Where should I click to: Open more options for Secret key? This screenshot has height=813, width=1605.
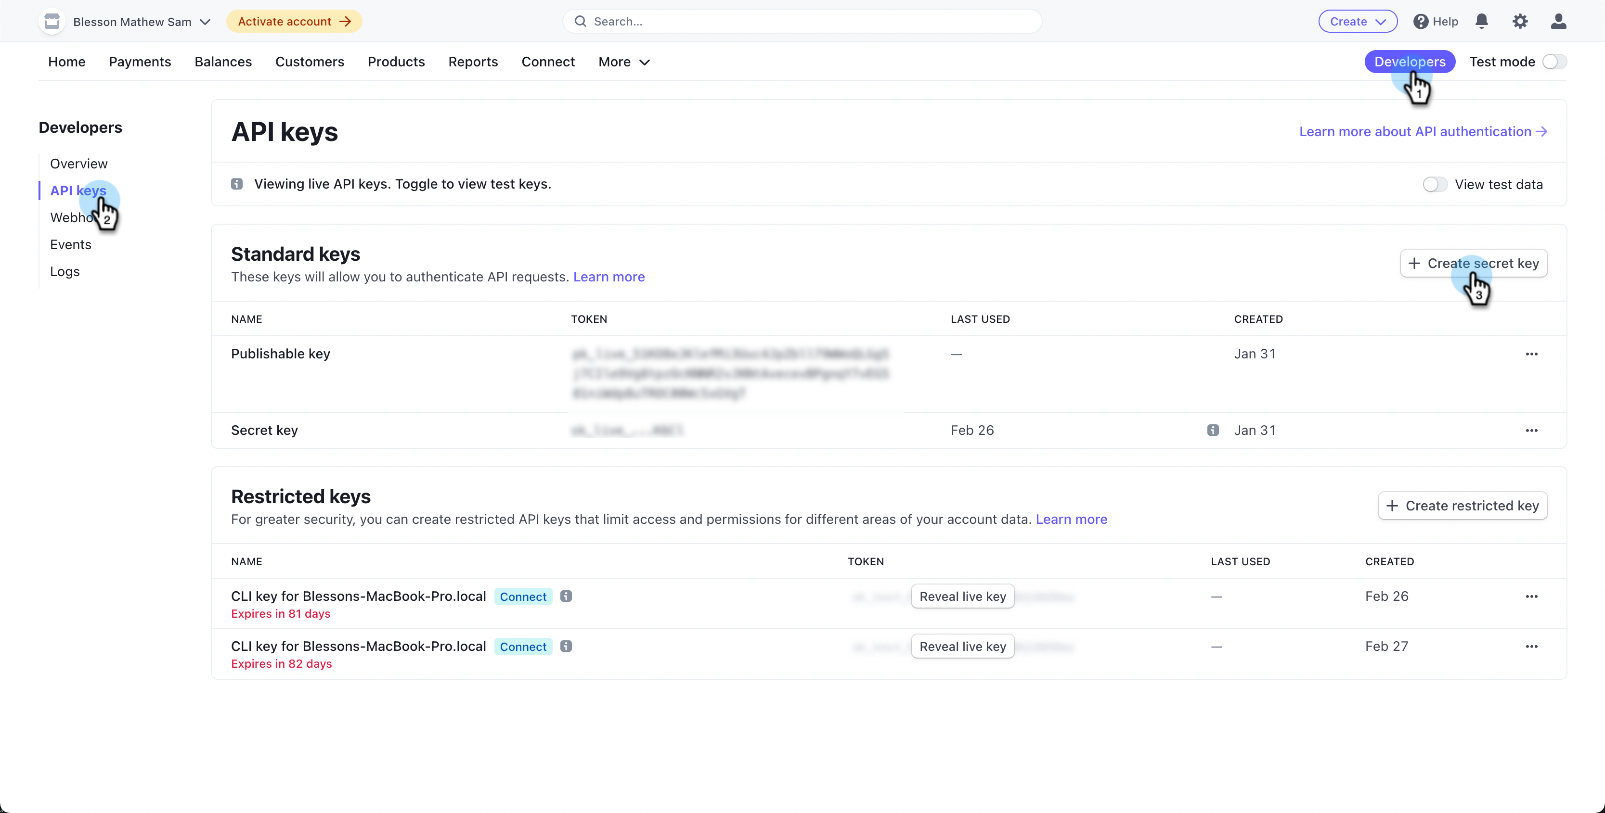tap(1531, 430)
